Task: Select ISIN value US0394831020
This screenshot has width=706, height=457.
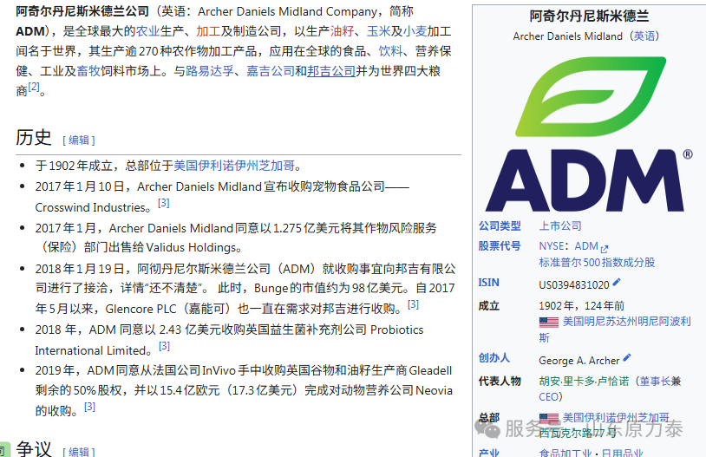Action: click(x=574, y=284)
